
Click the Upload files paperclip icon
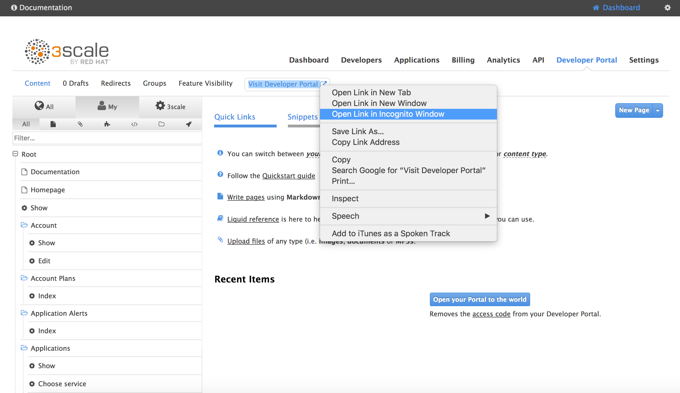220,240
